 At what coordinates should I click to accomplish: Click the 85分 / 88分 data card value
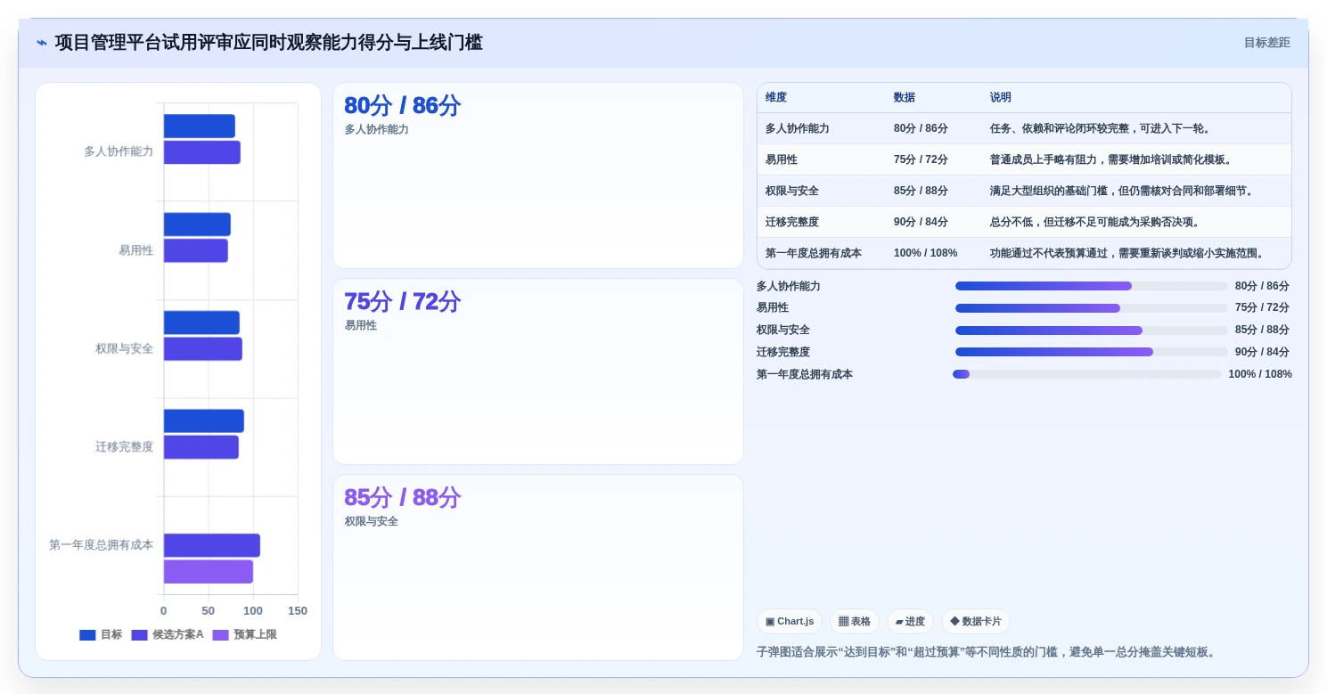(x=402, y=498)
